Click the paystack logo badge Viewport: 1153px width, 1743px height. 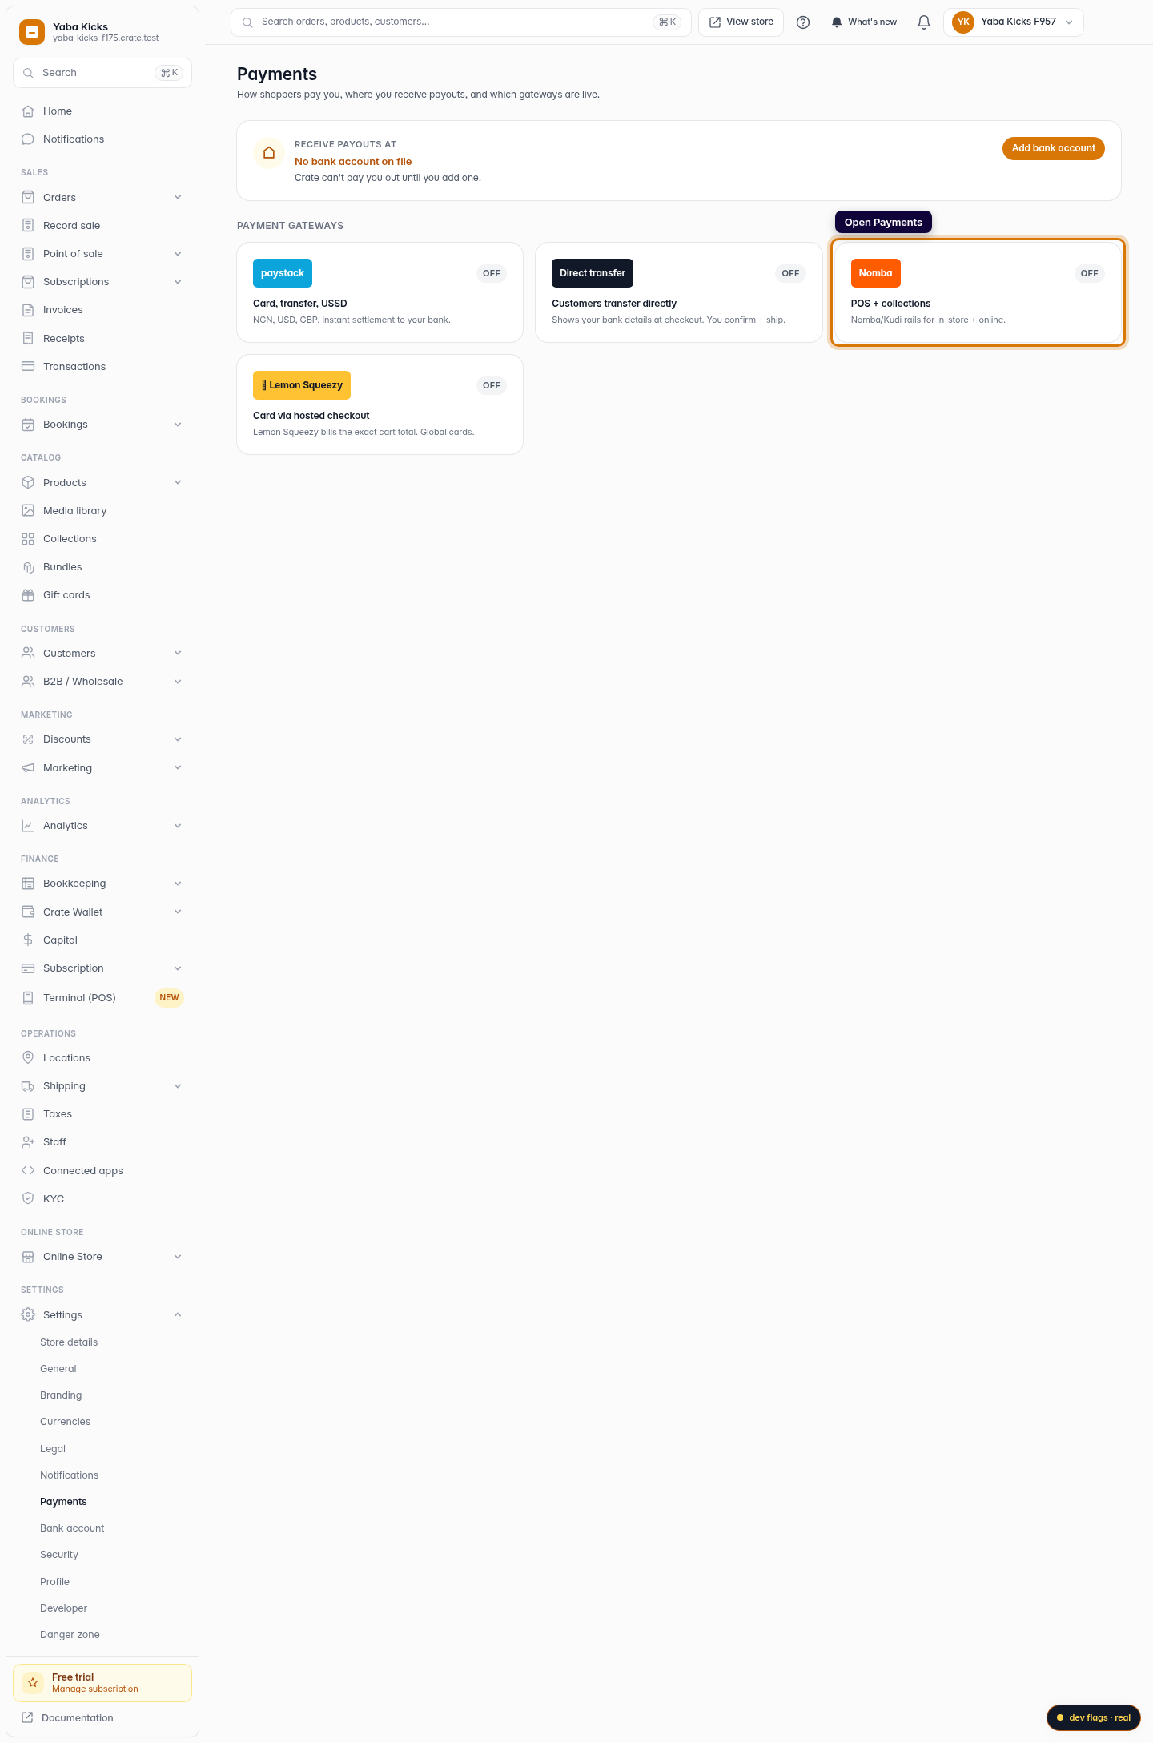(x=283, y=273)
